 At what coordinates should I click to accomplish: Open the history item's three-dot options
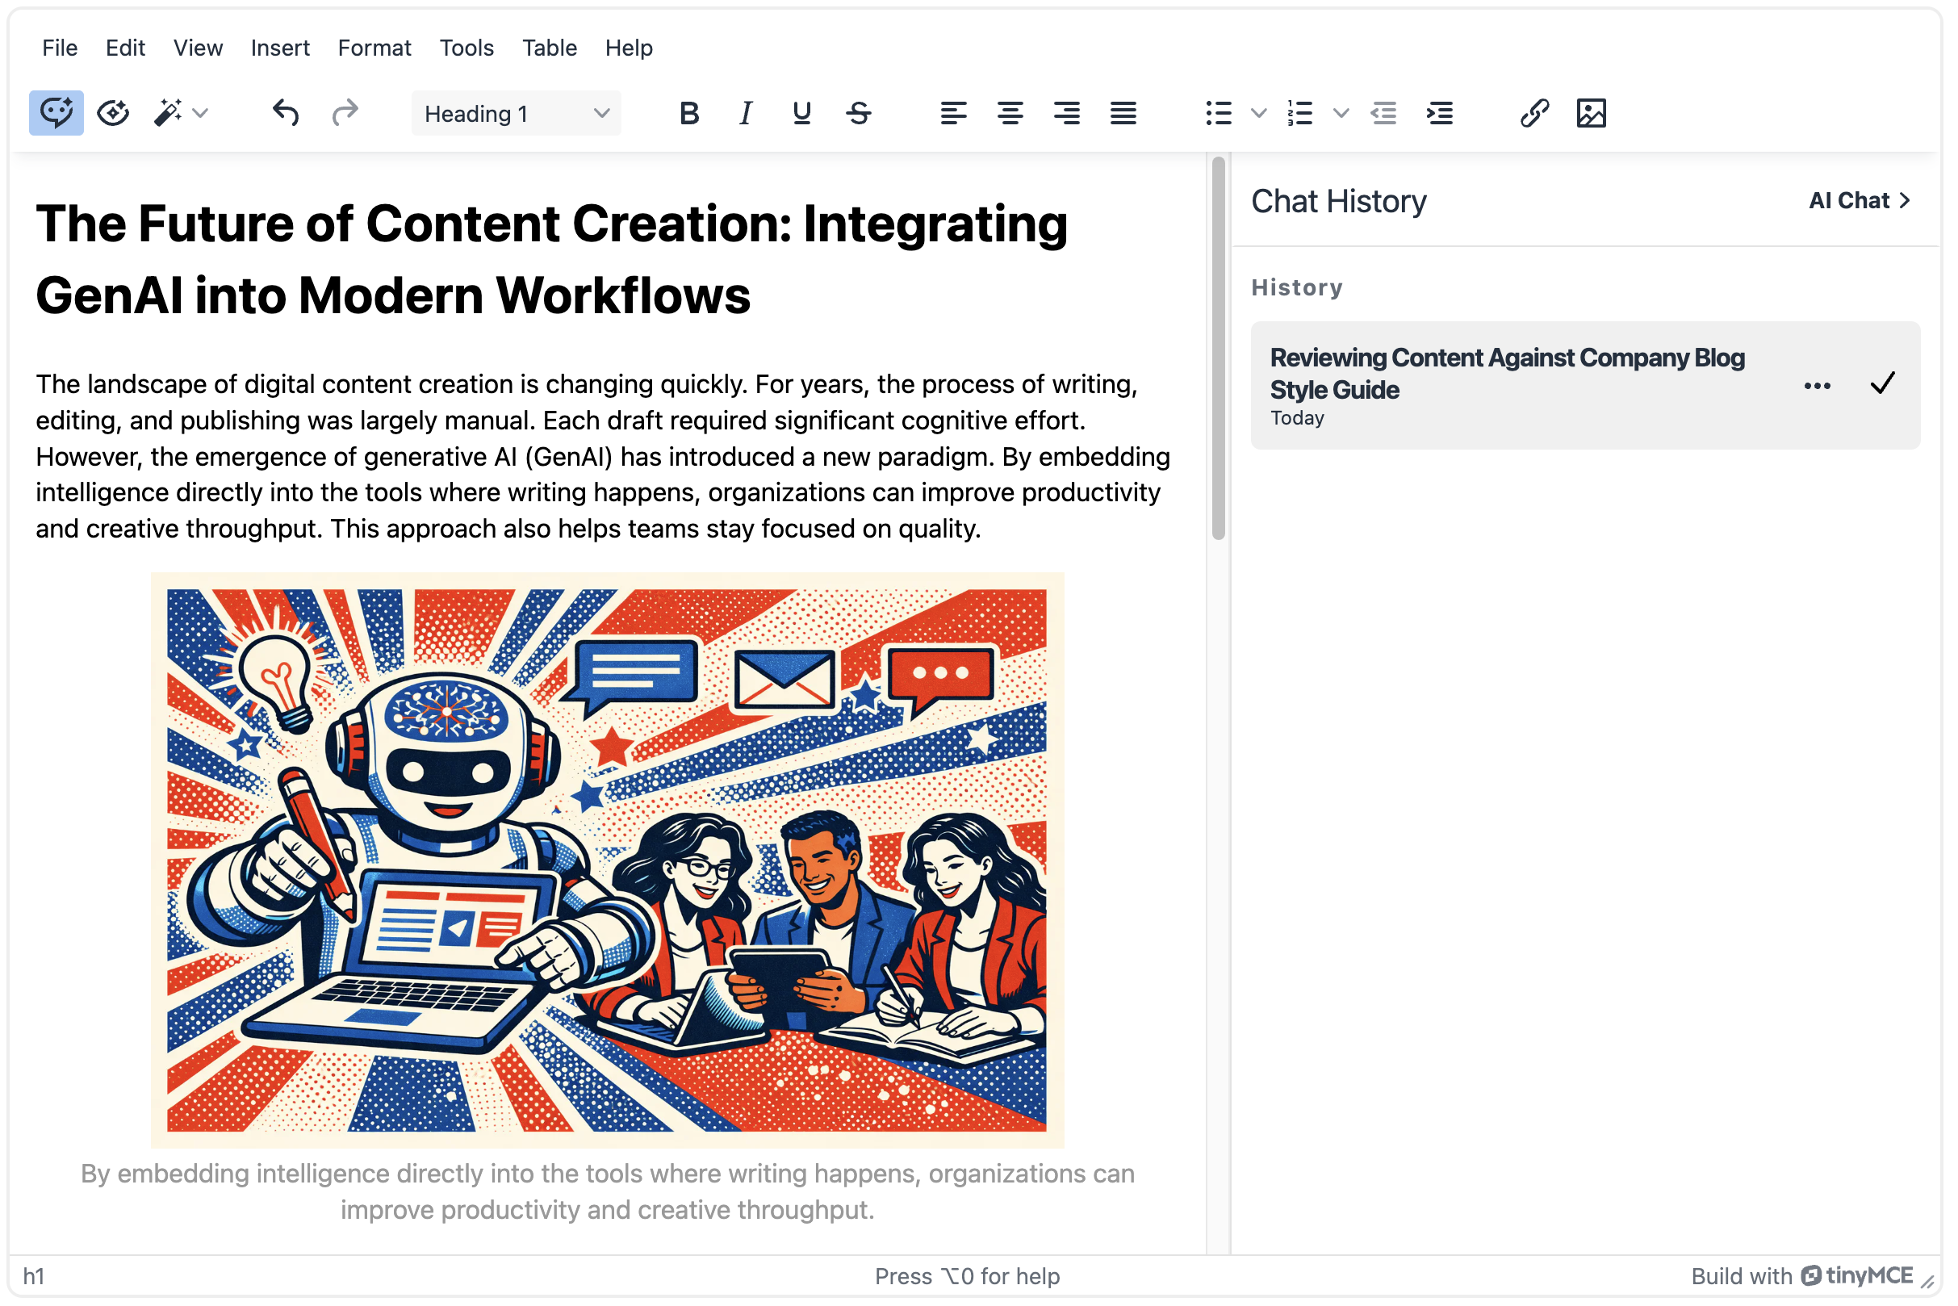(x=1818, y=386)
